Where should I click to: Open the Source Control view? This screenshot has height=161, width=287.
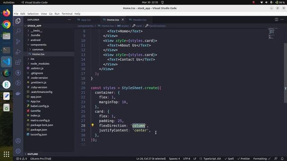click(x=18, y=42)
